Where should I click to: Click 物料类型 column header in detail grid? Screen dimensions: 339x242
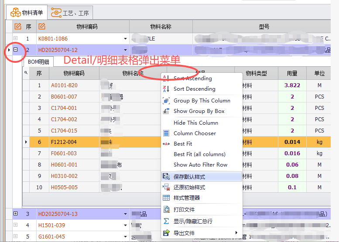(256, 73)
